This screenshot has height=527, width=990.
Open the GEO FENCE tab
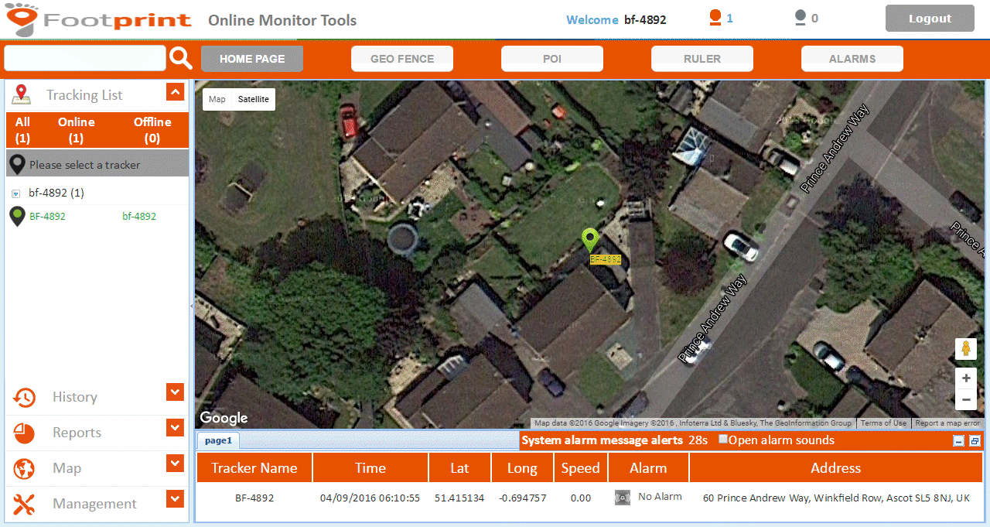[402, 59]
